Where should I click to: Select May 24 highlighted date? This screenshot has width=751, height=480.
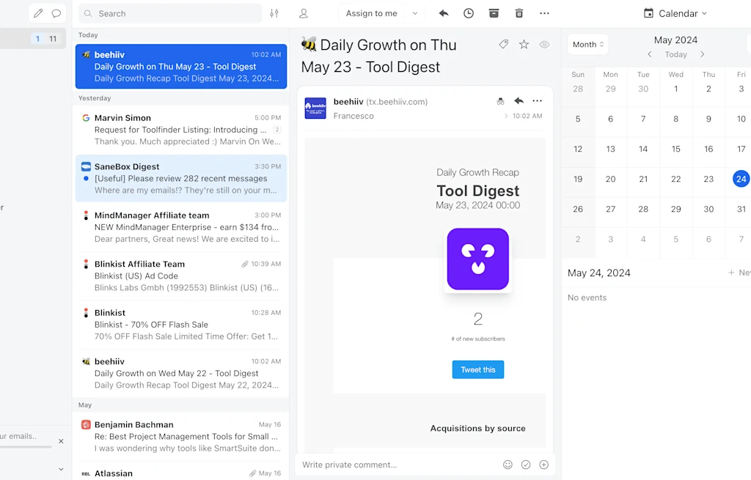click(741, 179)
